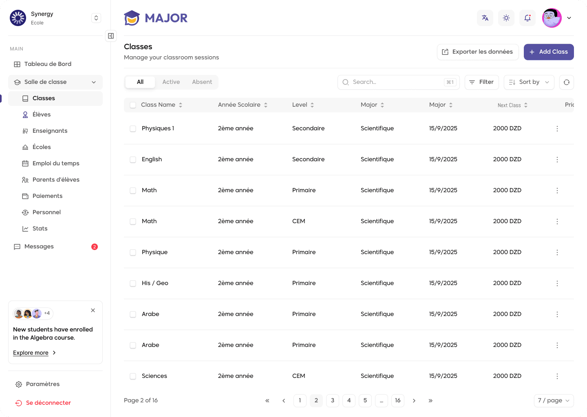Open the 7 / page size dropdown

554,401
